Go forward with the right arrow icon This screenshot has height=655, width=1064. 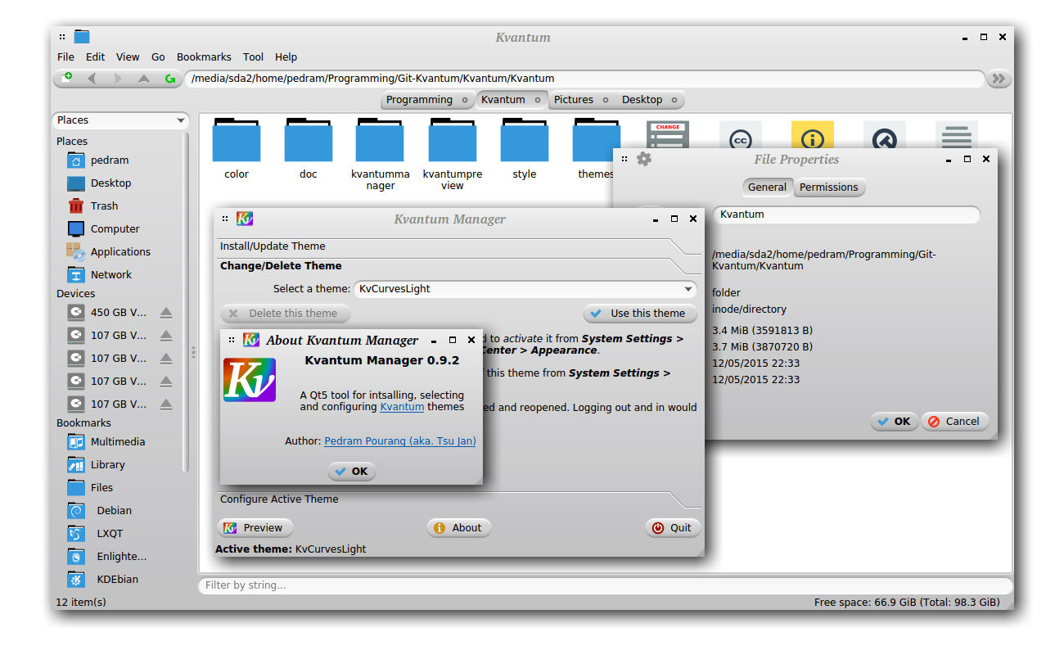click(x=118, y=79)
